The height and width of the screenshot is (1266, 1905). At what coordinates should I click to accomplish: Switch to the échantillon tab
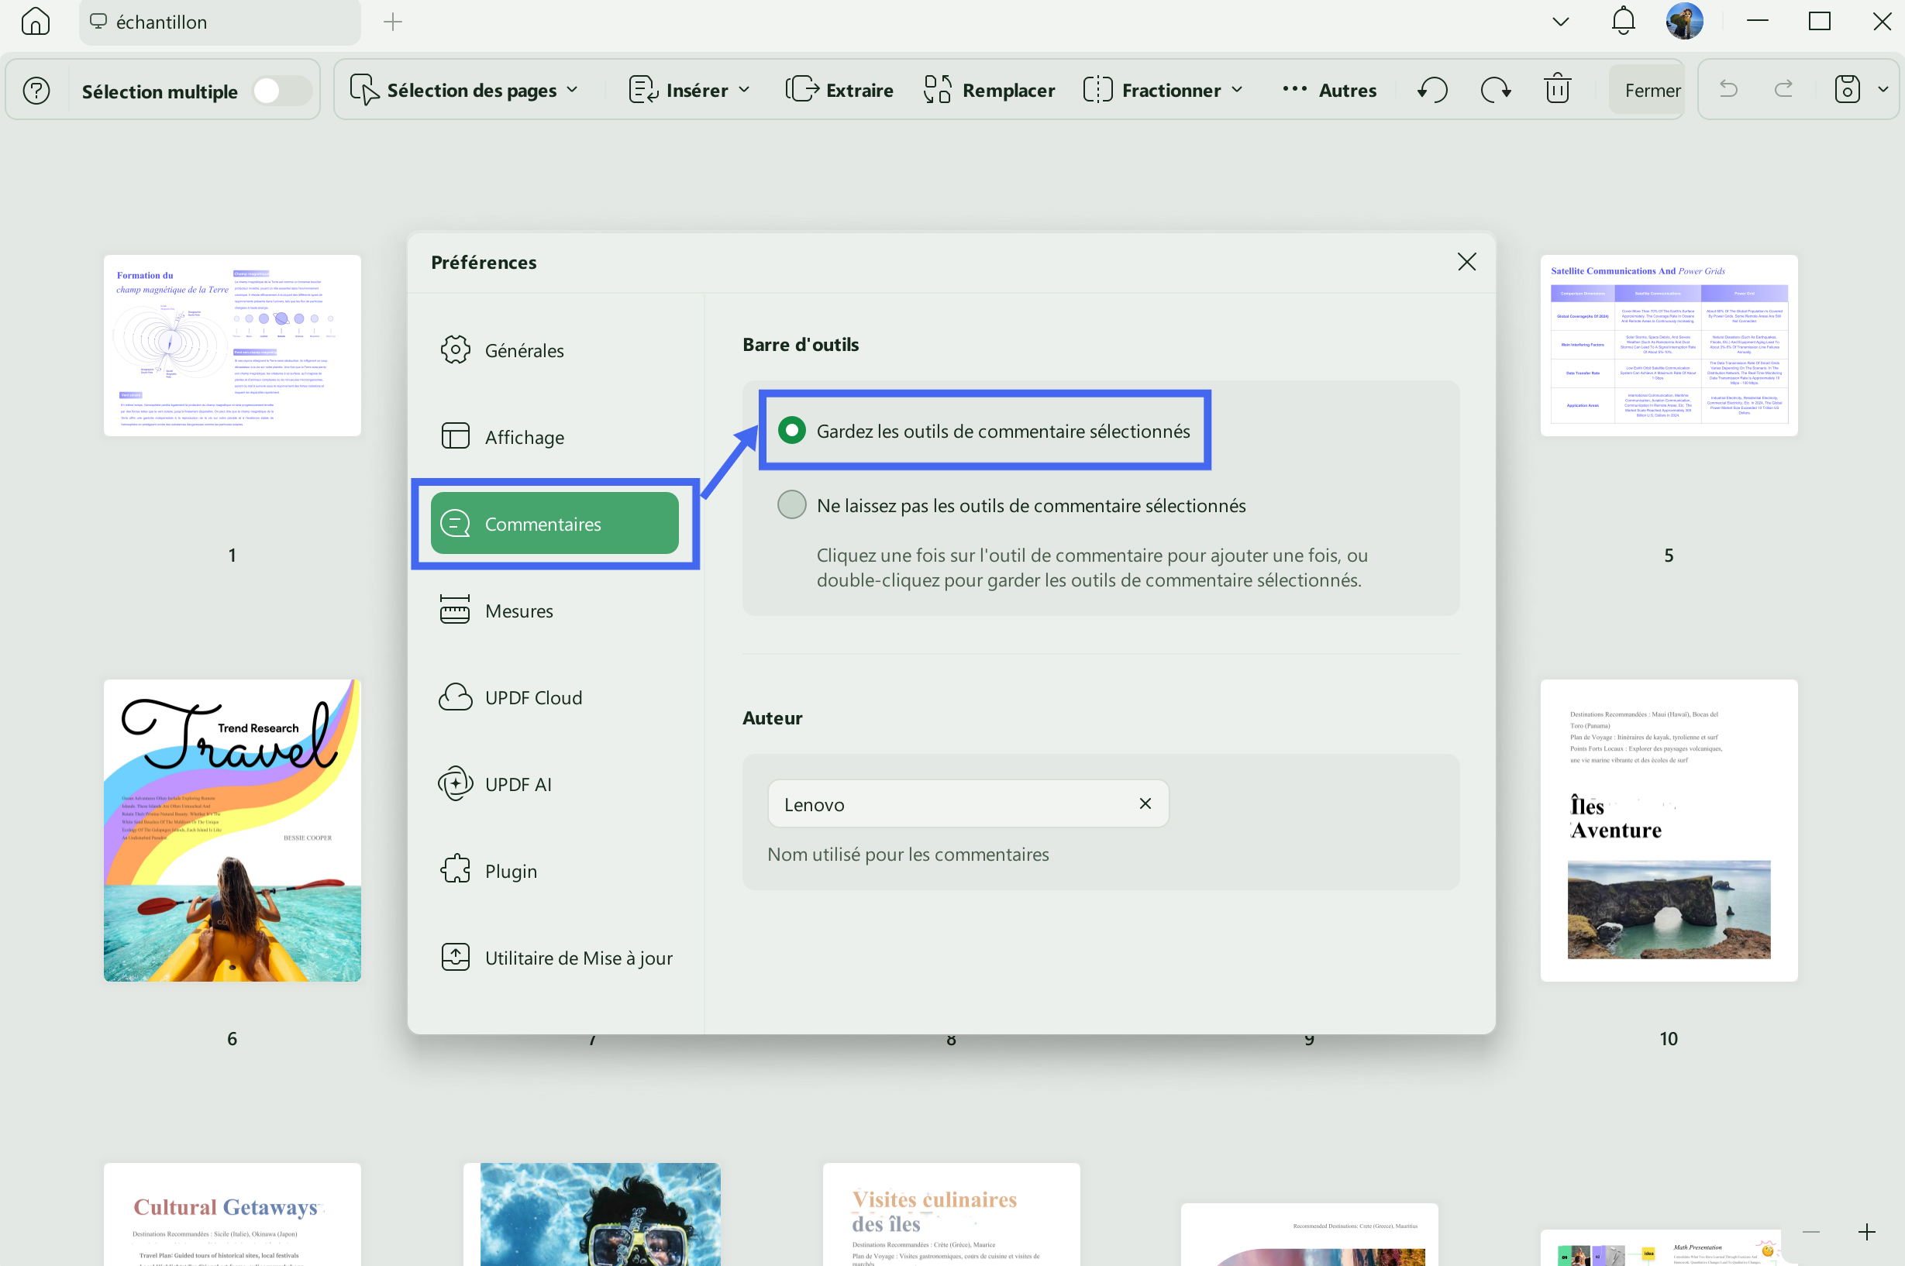(x=219, y=22)
